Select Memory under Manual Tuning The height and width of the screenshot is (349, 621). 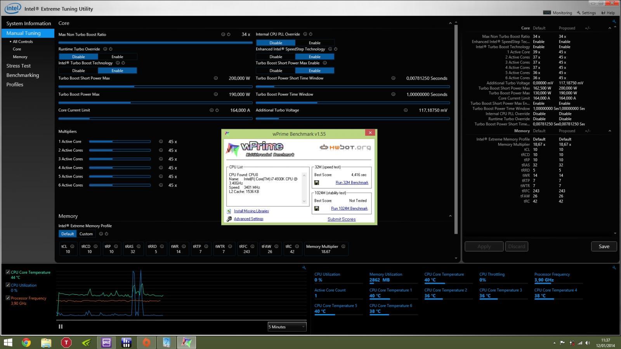pyautogui.click(x=20, y=57)
